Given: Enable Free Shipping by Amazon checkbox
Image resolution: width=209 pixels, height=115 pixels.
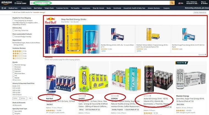Looking at the screenshot, I should [13, 20].
